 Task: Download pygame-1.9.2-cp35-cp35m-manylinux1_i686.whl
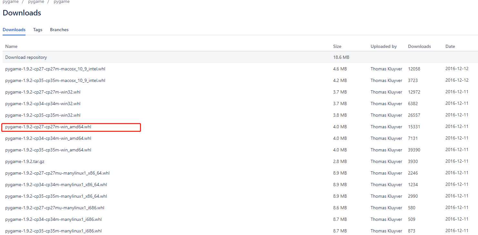coord(54,231)
